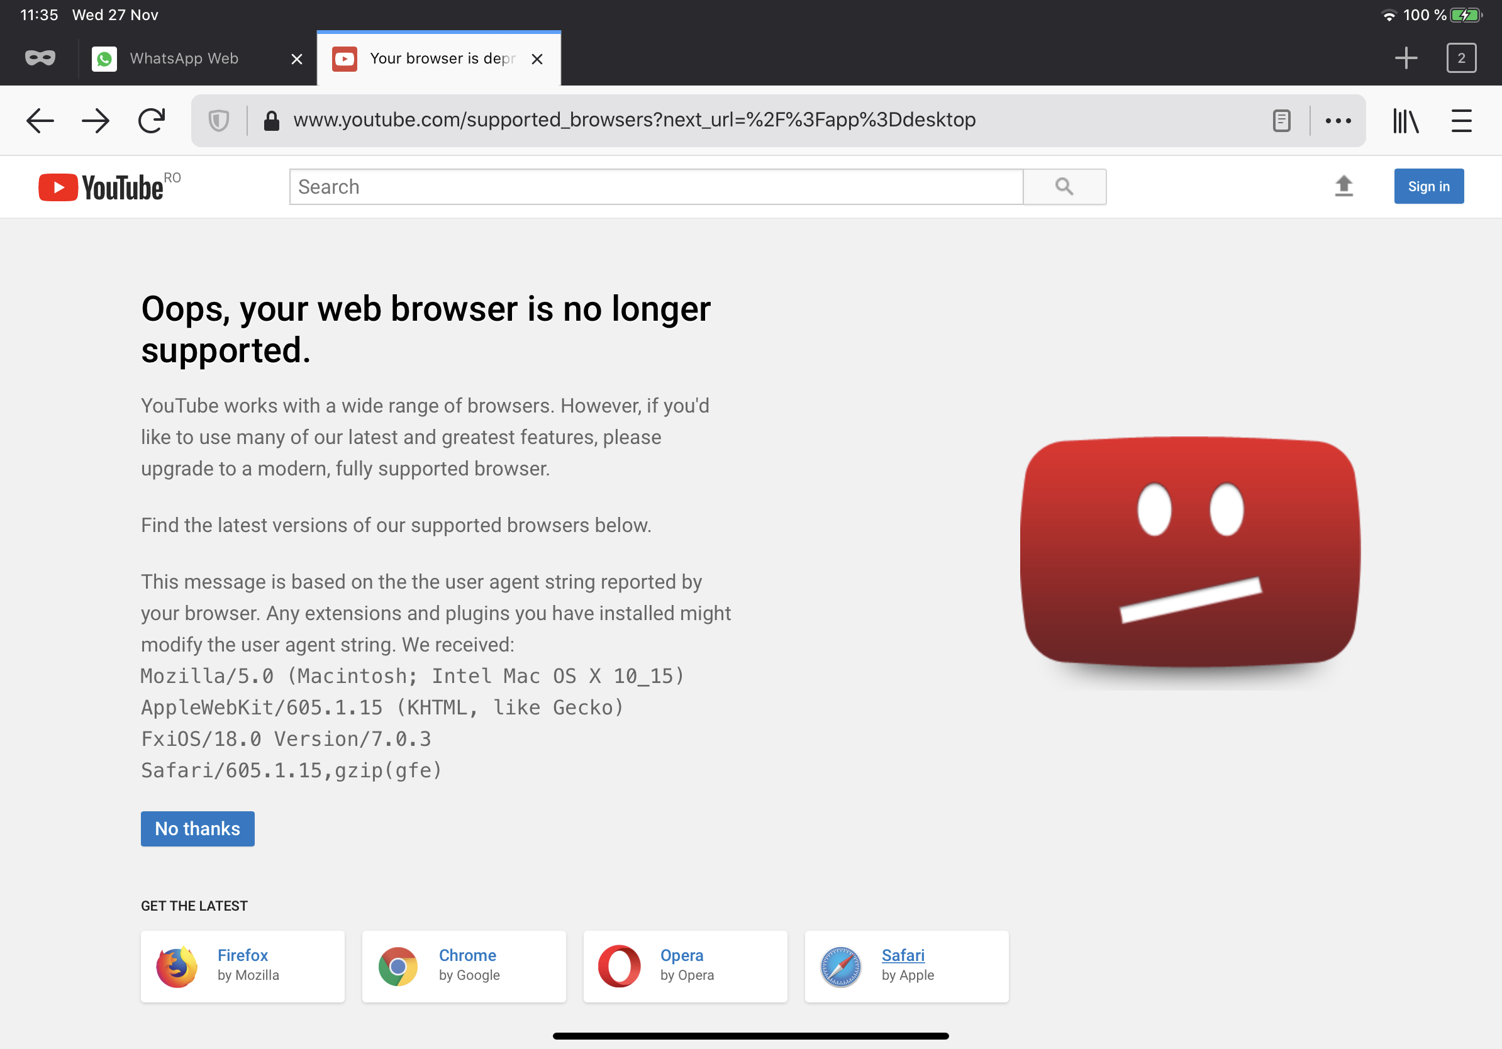Go forward to next page
Screen dimensions: 1502x1049
pos(96,120)
